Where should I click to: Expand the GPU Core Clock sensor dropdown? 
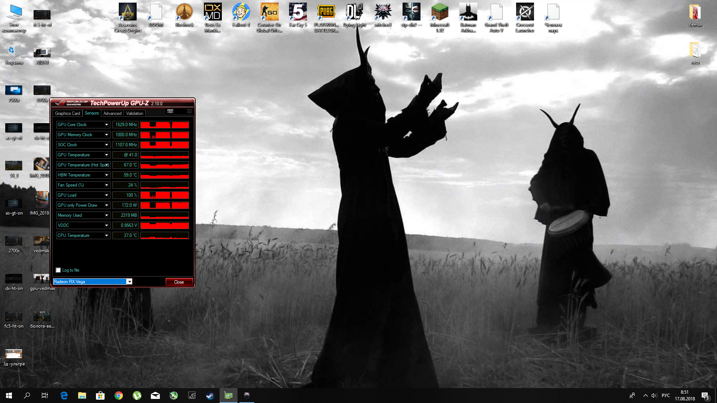tap(106, 125)
